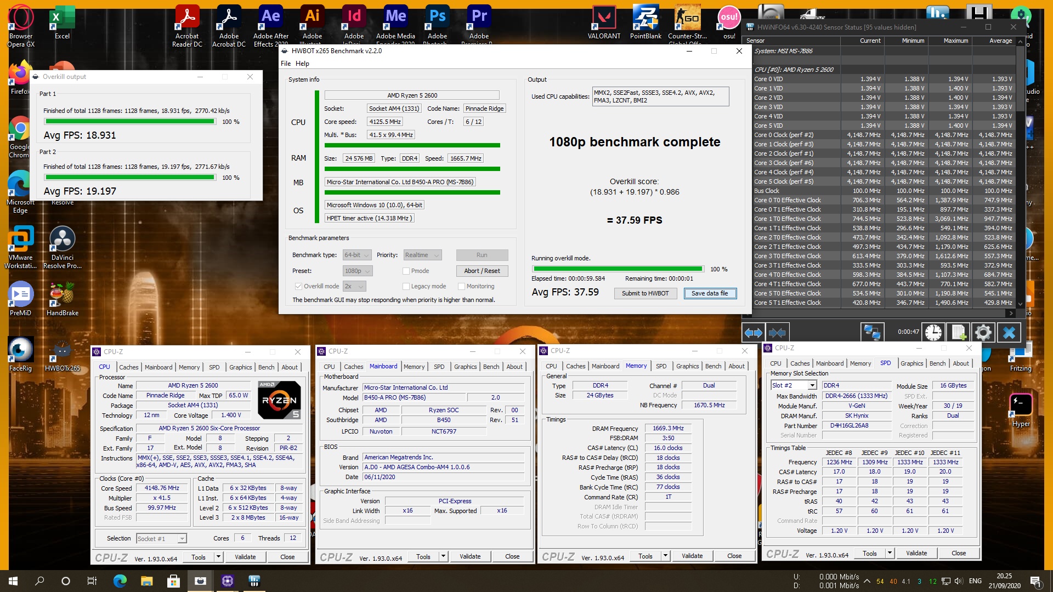Click Submit to HWBOT button
Viewport: 1053px width, 592px height.
coord(645,293)
